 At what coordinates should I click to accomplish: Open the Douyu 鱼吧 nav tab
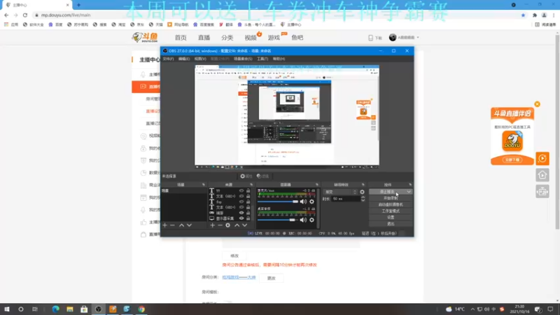click(x=297, y=38)
